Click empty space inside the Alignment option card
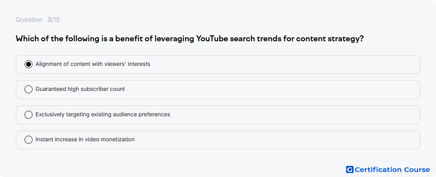Viewport: 436px width, 177px height. (278, 64)
